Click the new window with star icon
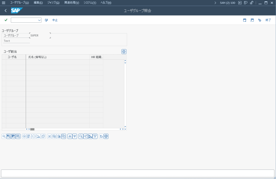 245,20
